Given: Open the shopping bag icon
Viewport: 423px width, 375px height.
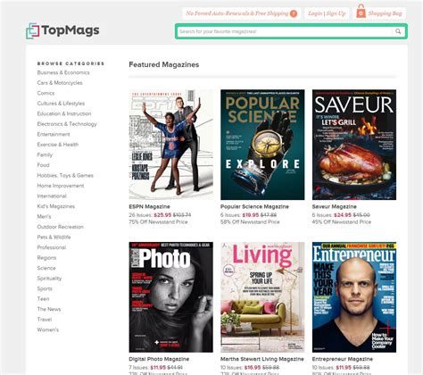Looking at the screenshot, I should 361,12.
